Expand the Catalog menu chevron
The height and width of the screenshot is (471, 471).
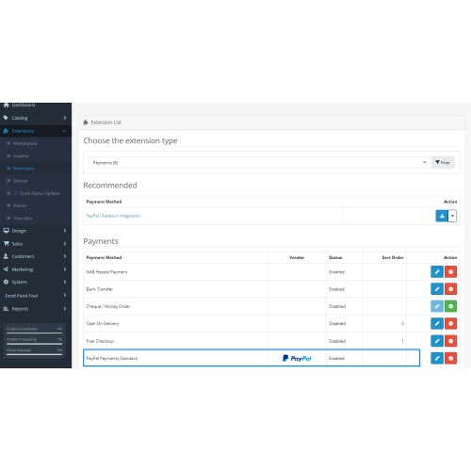(x=65, y=118)
